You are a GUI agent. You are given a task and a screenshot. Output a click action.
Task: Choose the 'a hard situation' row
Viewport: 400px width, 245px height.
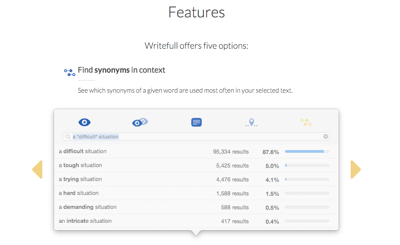196,193
